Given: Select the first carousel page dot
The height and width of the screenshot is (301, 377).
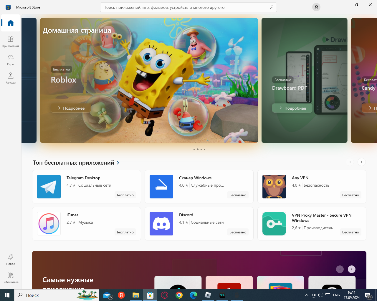Looking at the screenshot, I should (194, 149).
